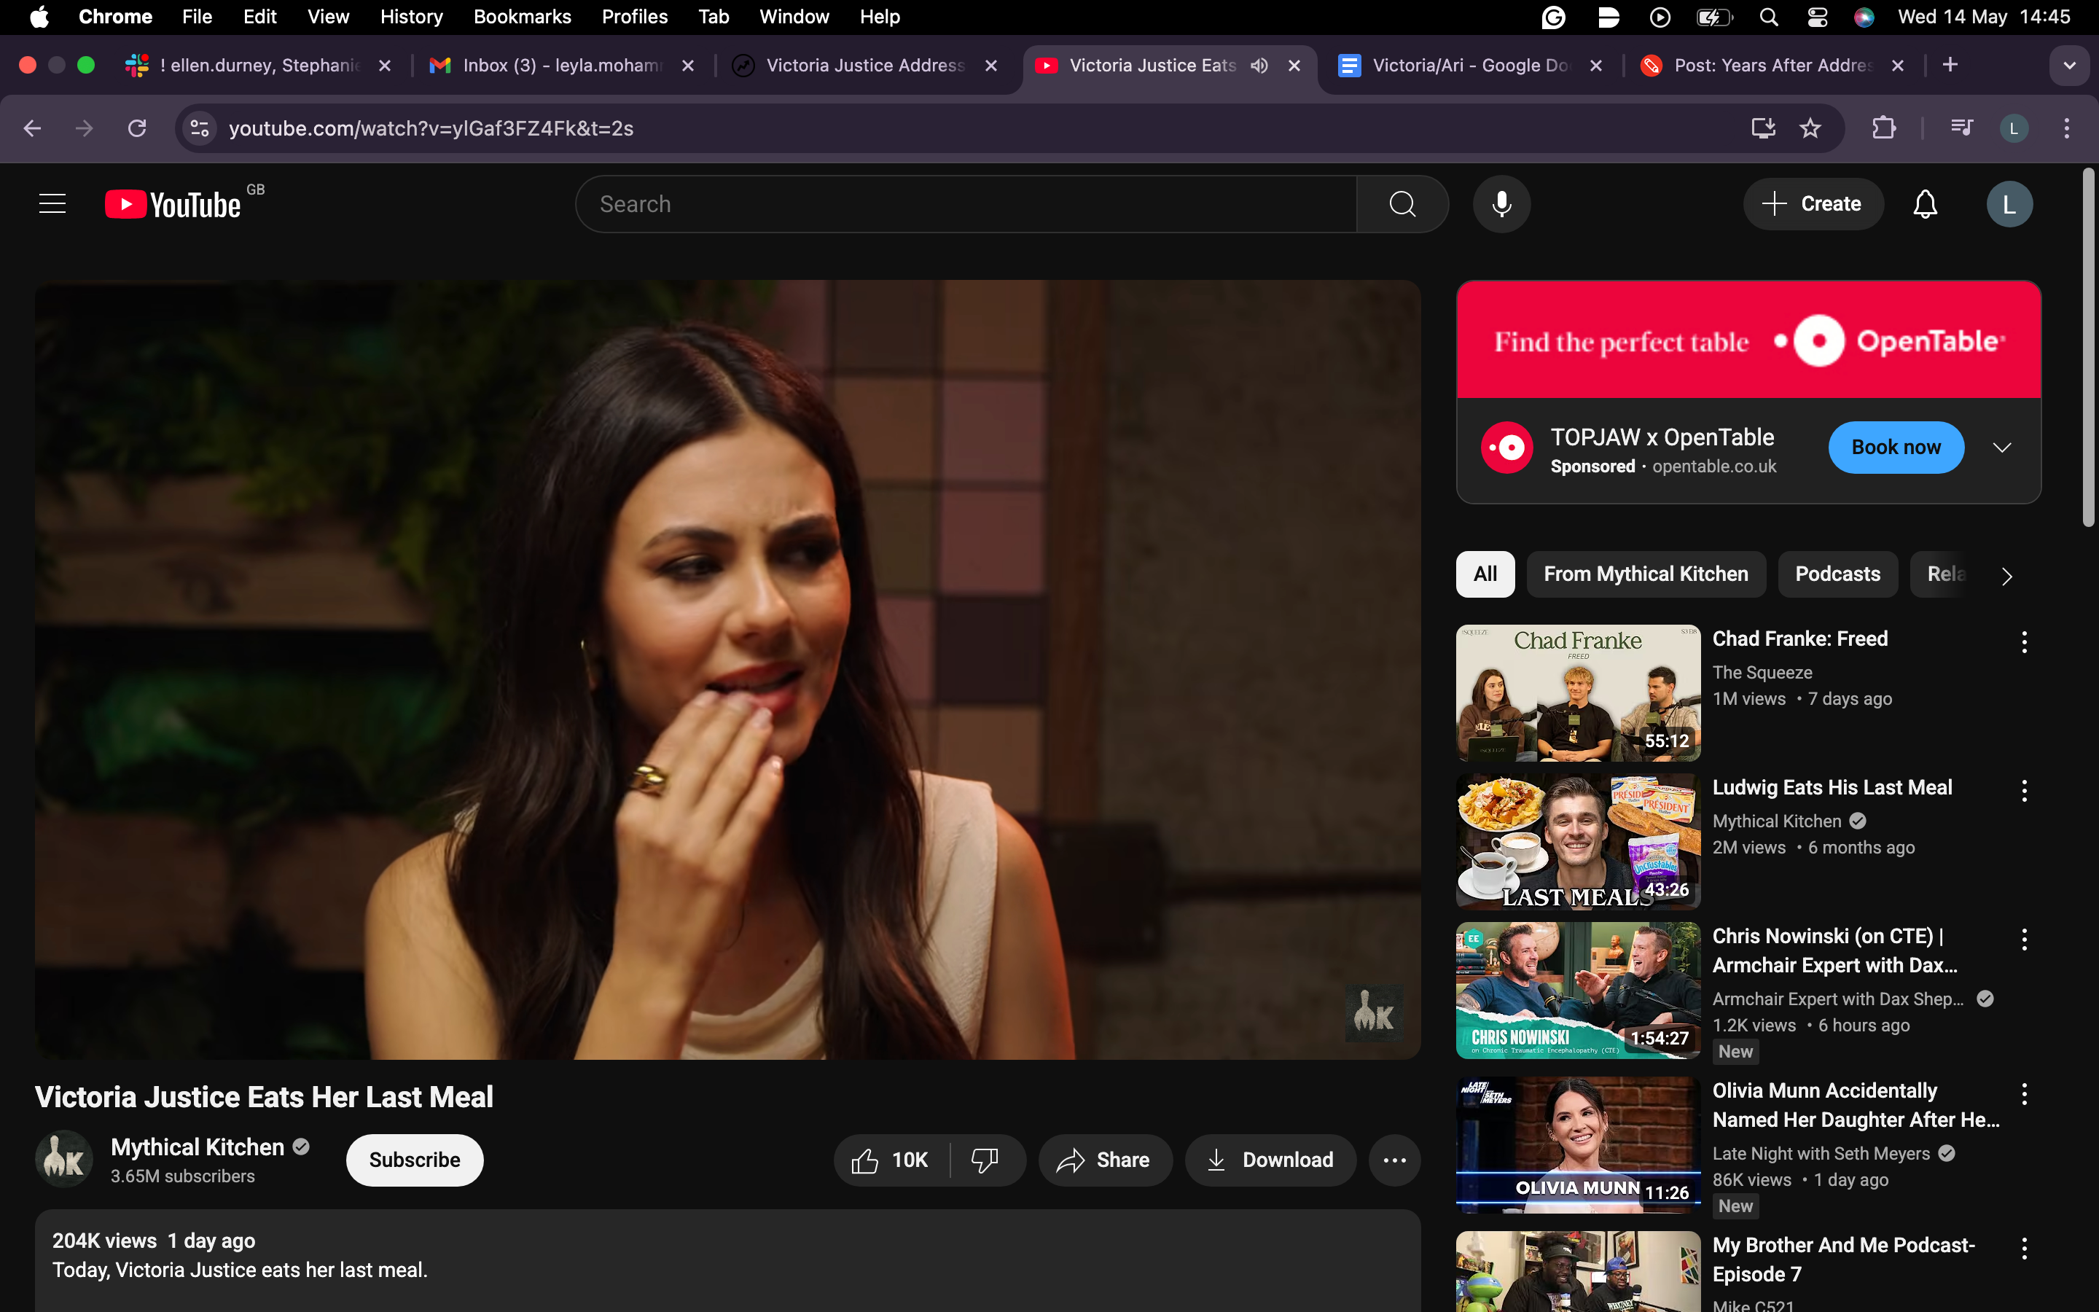The height and width of the screenshot is (1312, 2099).
Task: Show more filter chips with right arrow
Action: pyautogui.click(x=2006, y=575)
